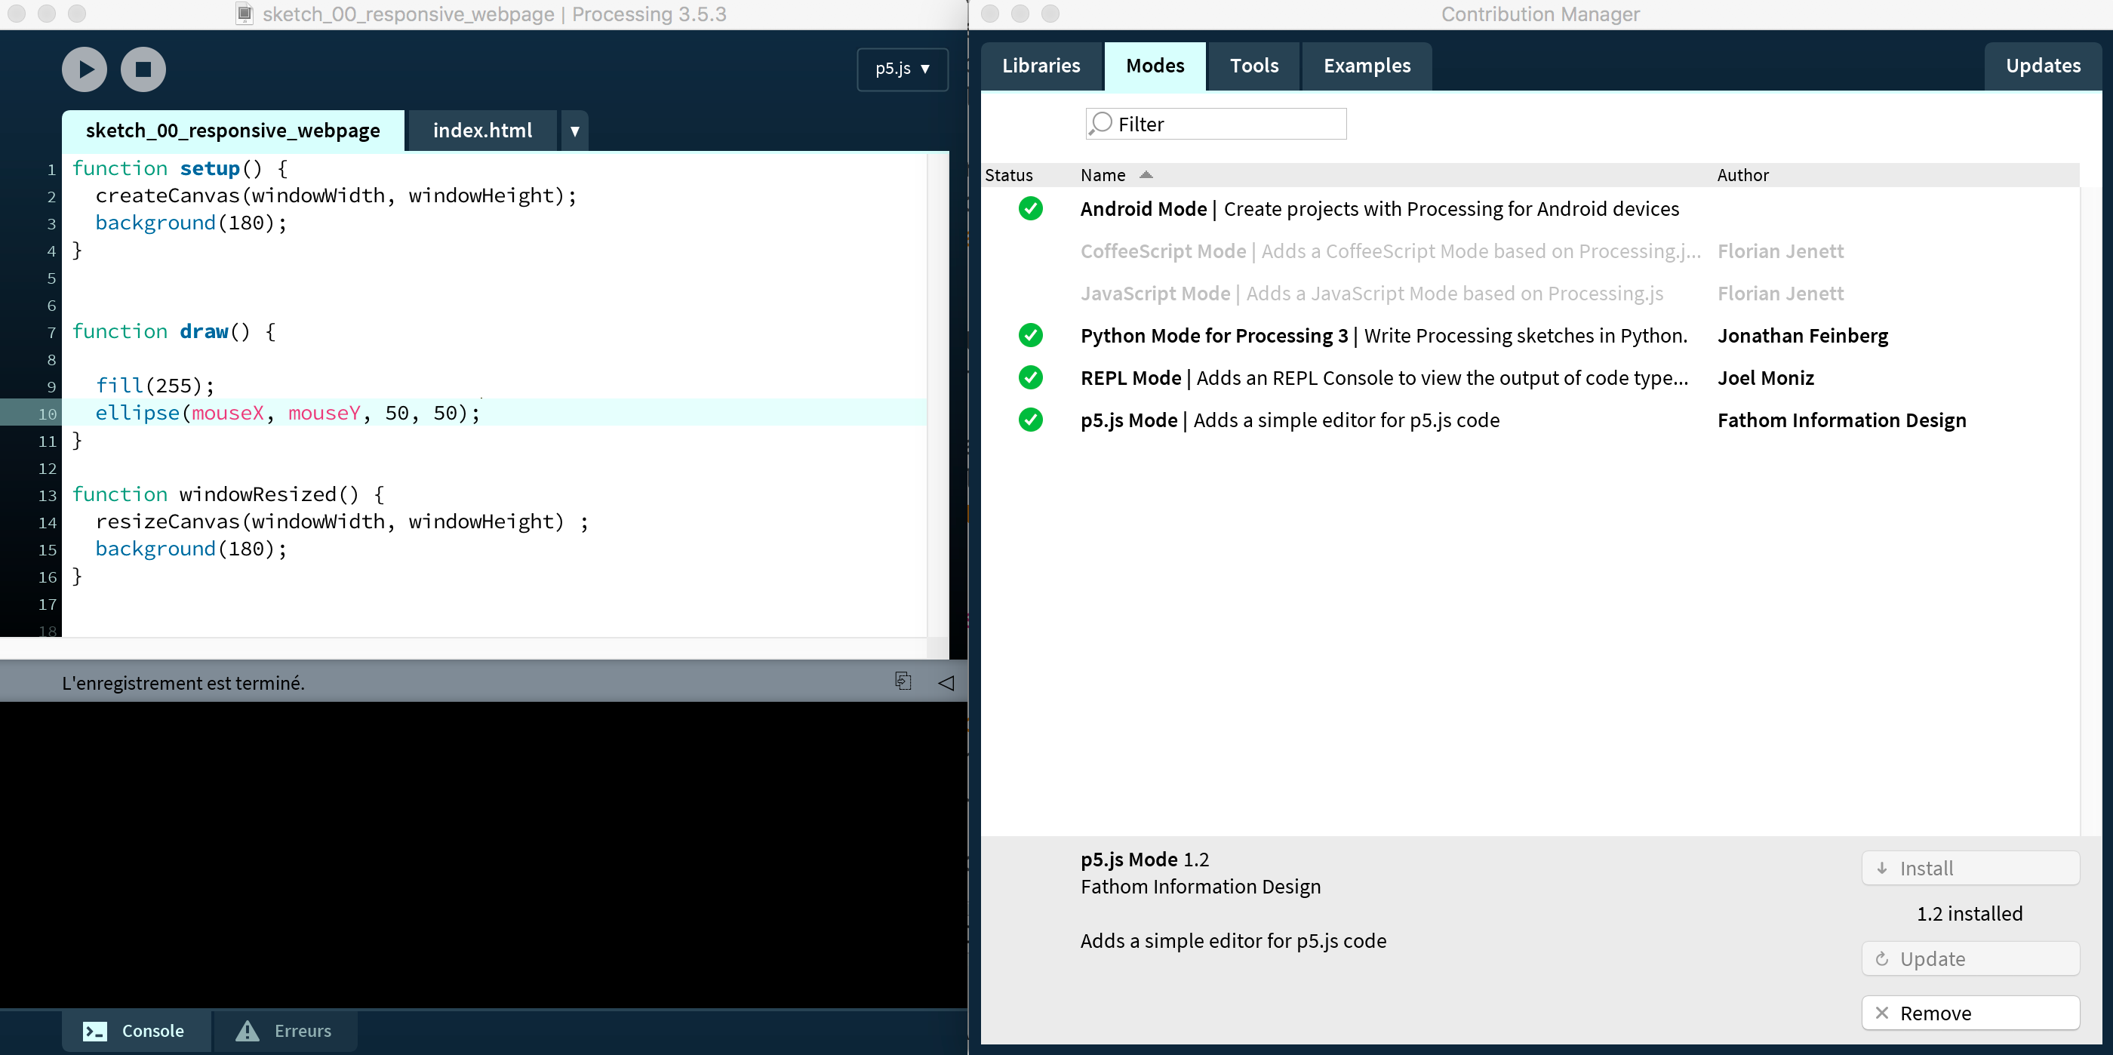The image size is (2113, 1055).
Task: Click the Update button
Action: pos(1970,958)
